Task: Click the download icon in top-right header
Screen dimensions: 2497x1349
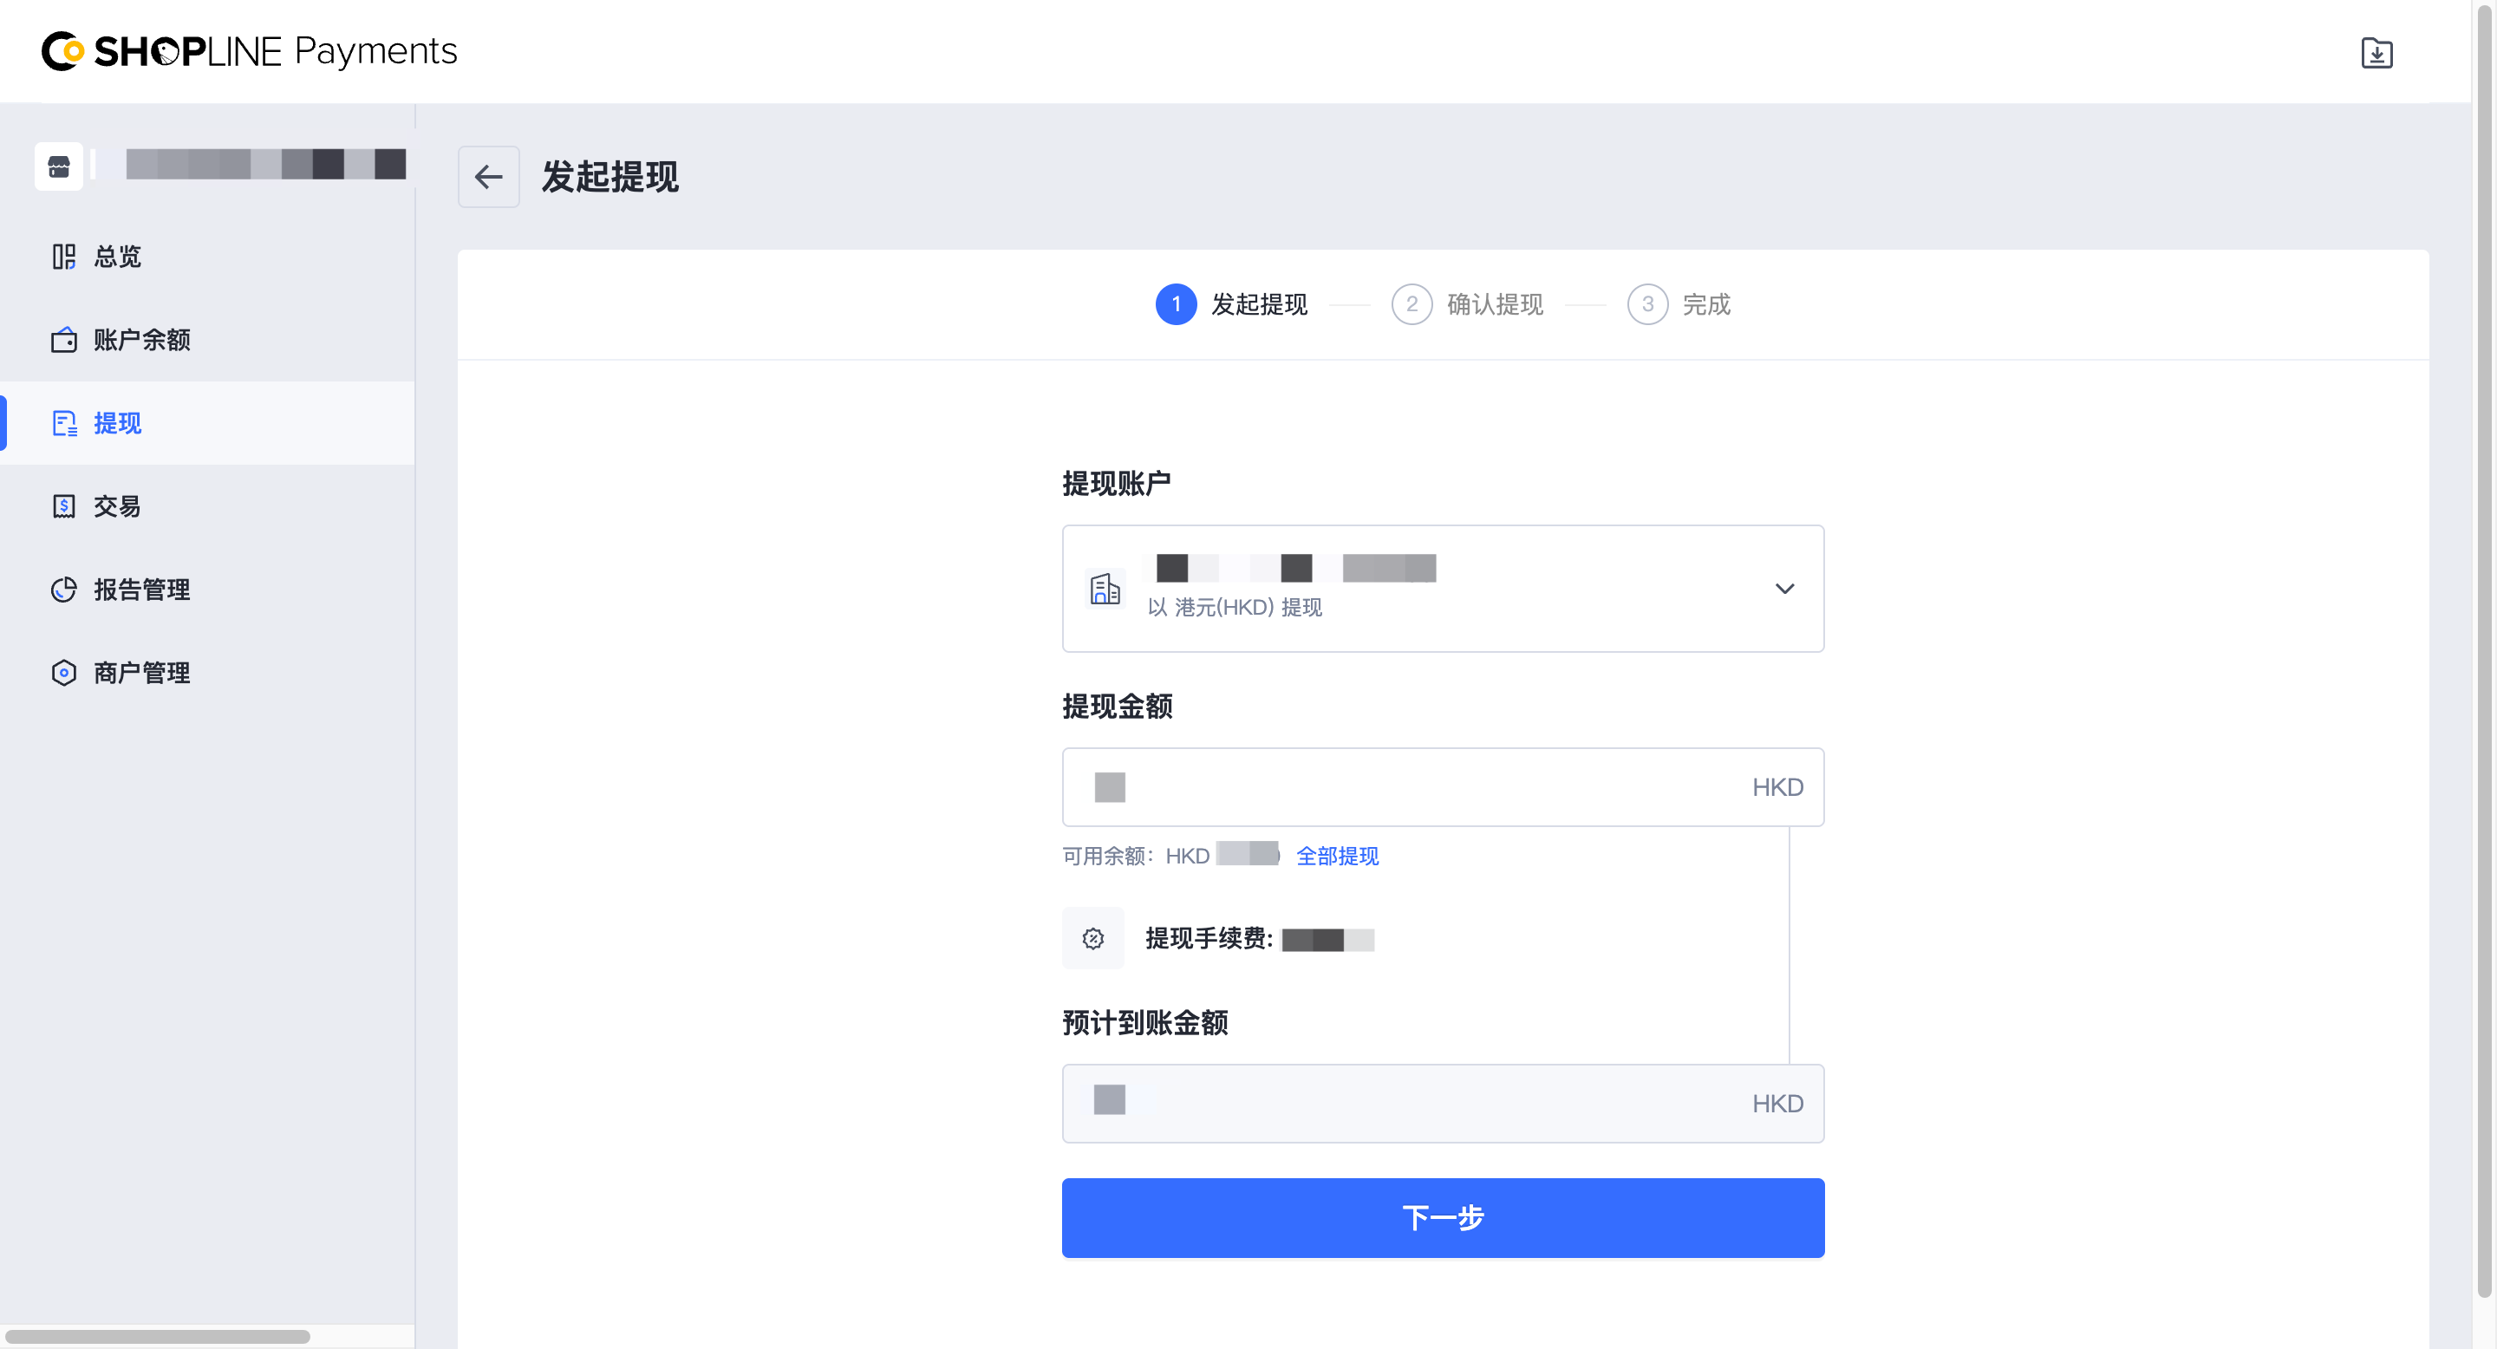Action: [2376, 52]
